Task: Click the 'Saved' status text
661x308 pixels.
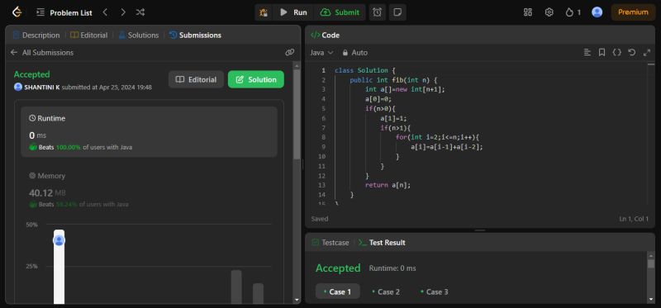Action: (320, 219)
